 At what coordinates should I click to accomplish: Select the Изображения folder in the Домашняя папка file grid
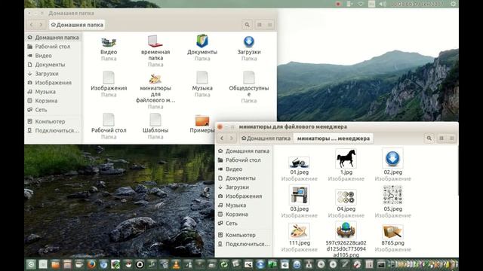[x=109, y=78]
